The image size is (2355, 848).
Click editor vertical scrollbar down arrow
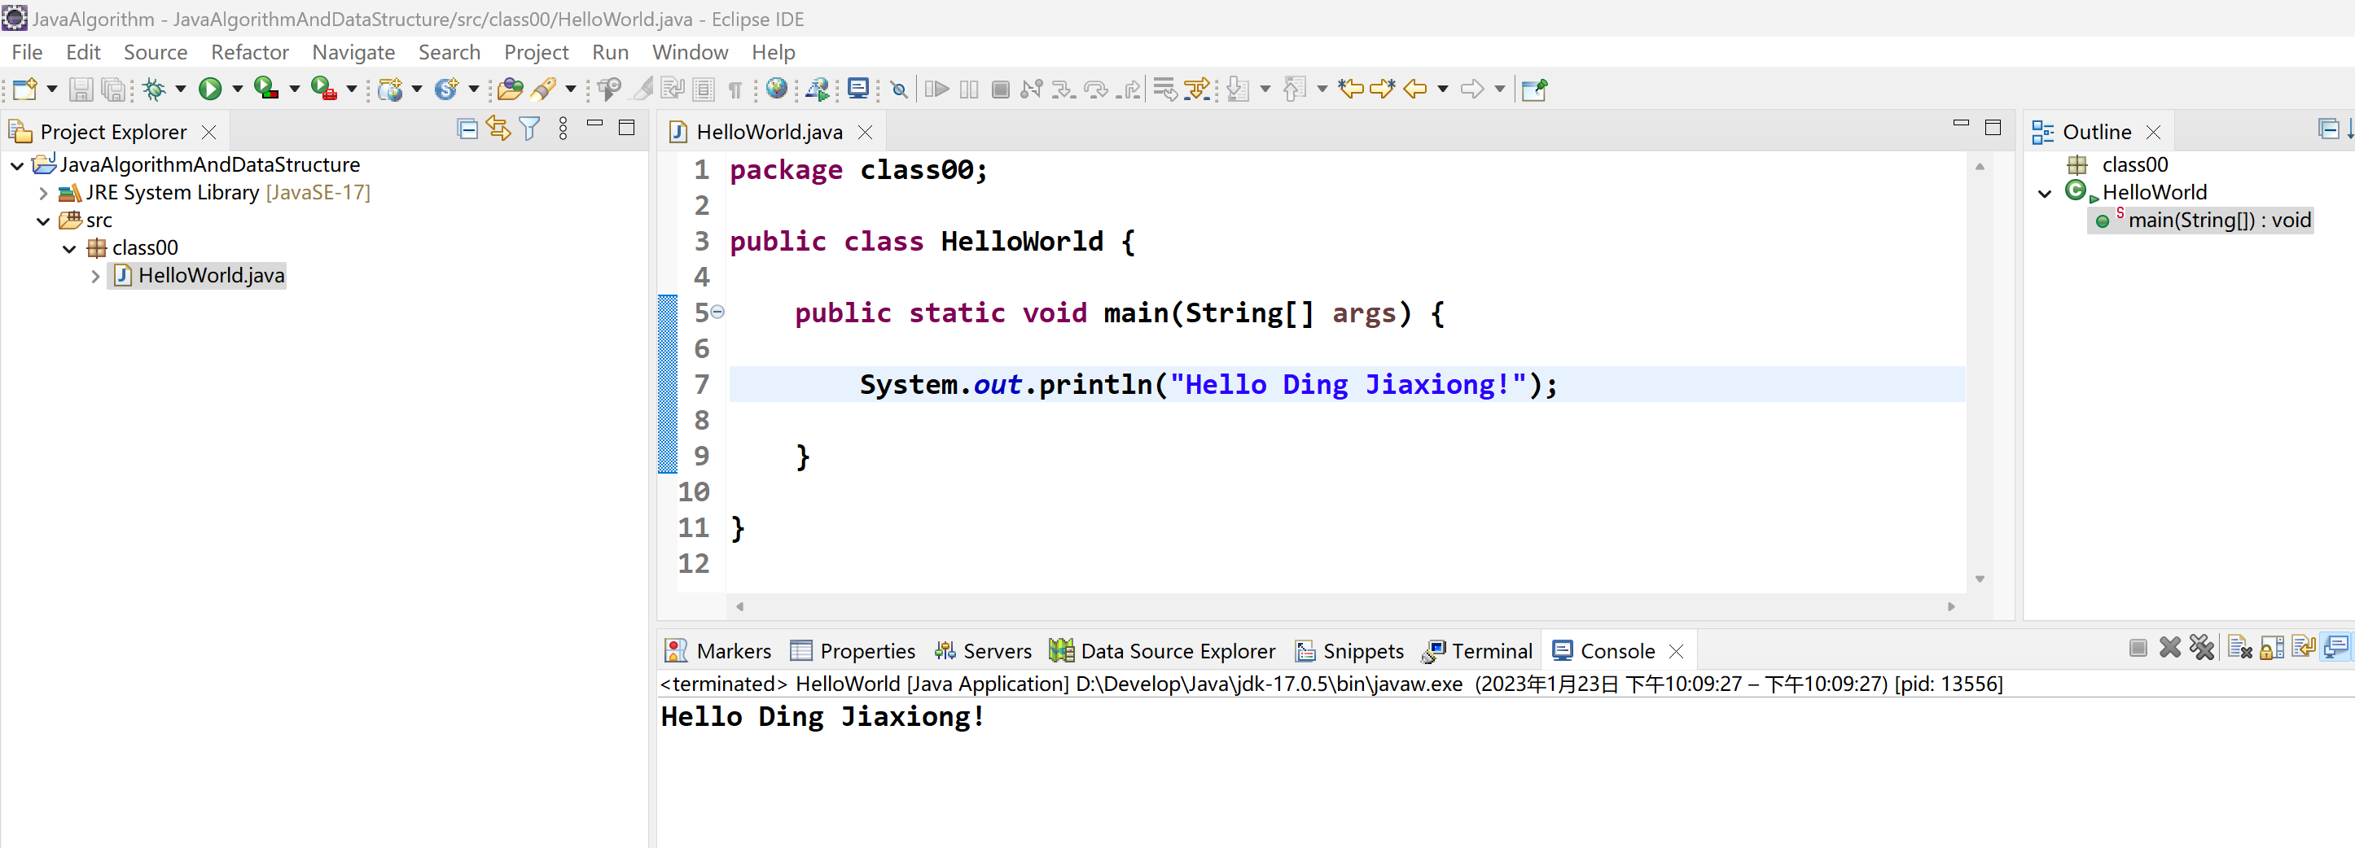click(x=1980, y=579)
